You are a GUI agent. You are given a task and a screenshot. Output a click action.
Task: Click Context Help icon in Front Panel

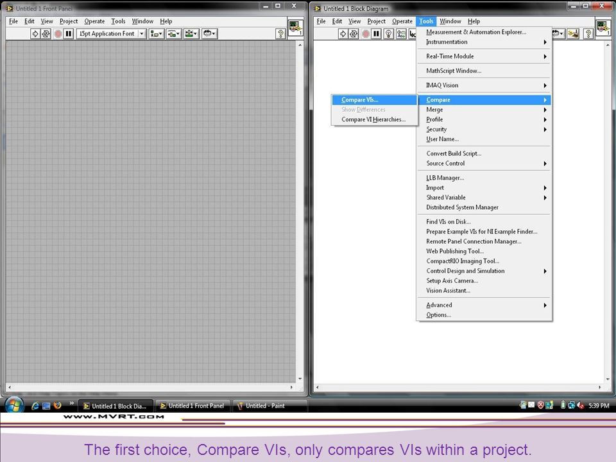tap(280, 34)
